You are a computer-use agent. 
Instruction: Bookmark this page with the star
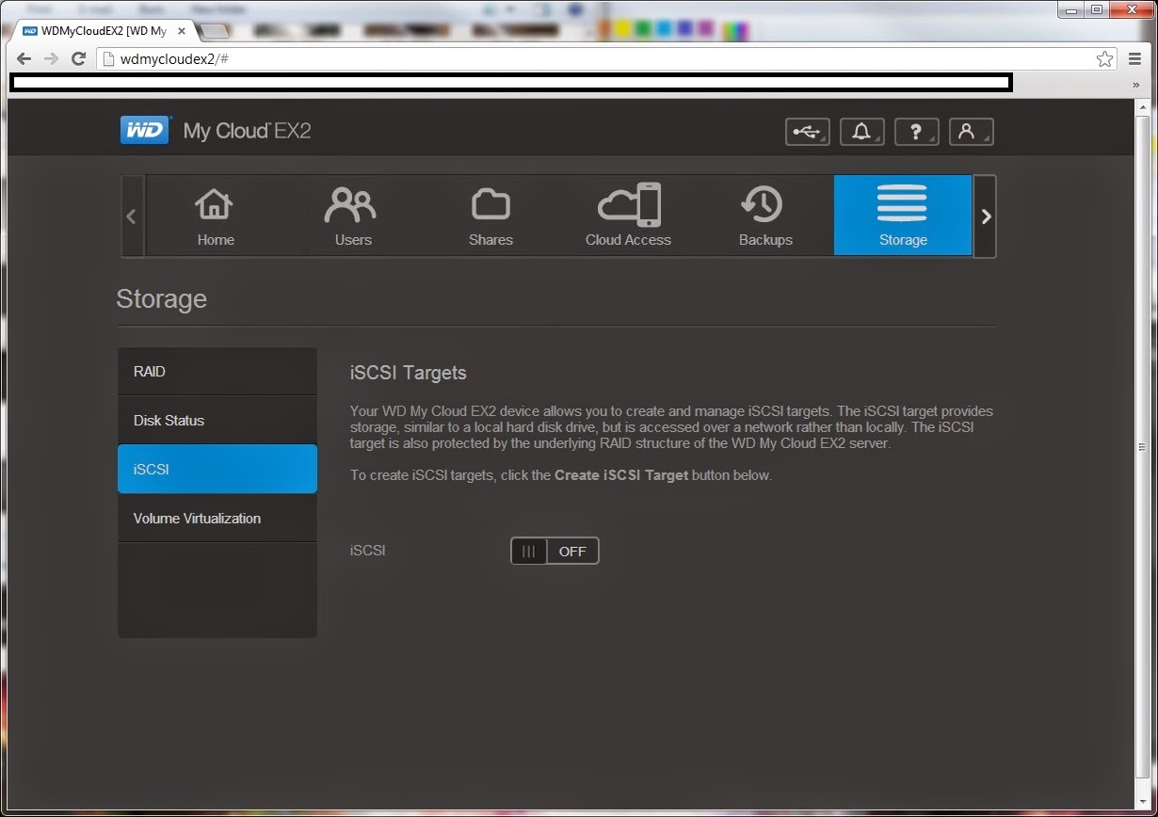pos(1104,58)
